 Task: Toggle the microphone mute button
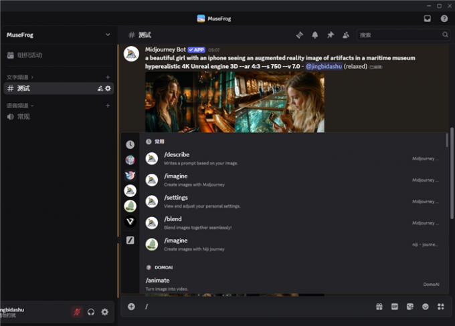(x=77, y=312)
